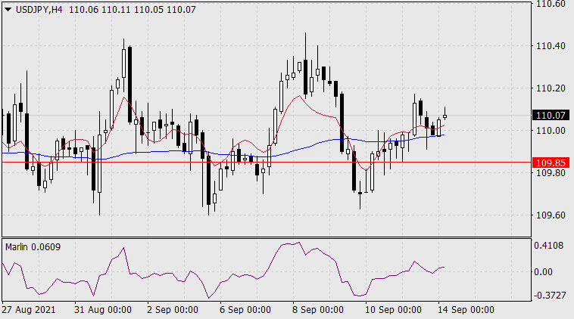This screenshot has height=319, width=574.
Task: Click the -0.3727 Marlin scale value
Action: coord(550,295)
